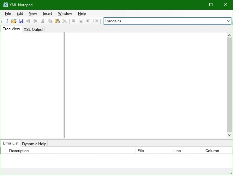233x175 pixels.
Task: Open the View menu
Action: pyautogui.click(x=33, y=14)
